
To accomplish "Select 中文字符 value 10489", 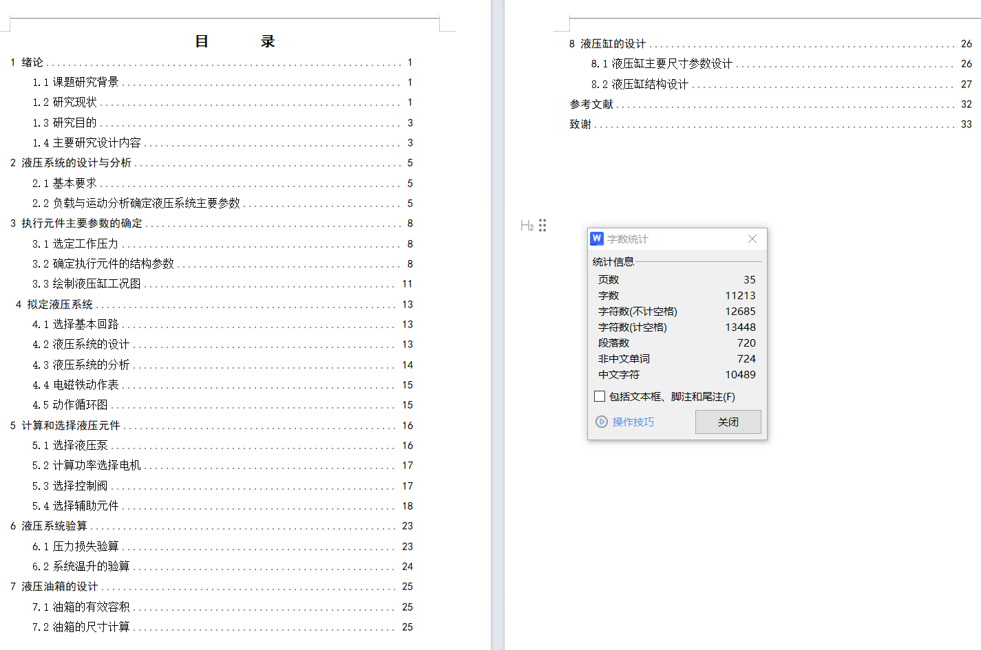I will coord(740,374).
